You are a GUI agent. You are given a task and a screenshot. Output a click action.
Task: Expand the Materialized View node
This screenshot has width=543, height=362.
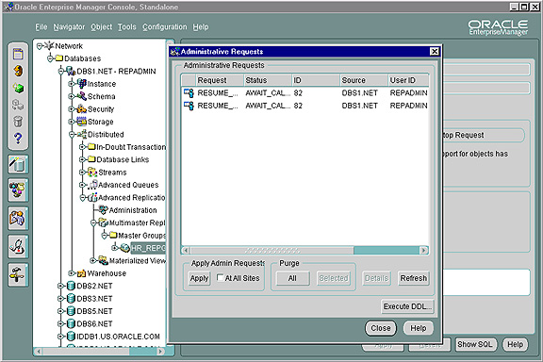pyautogui.click(x=92, y=260)
